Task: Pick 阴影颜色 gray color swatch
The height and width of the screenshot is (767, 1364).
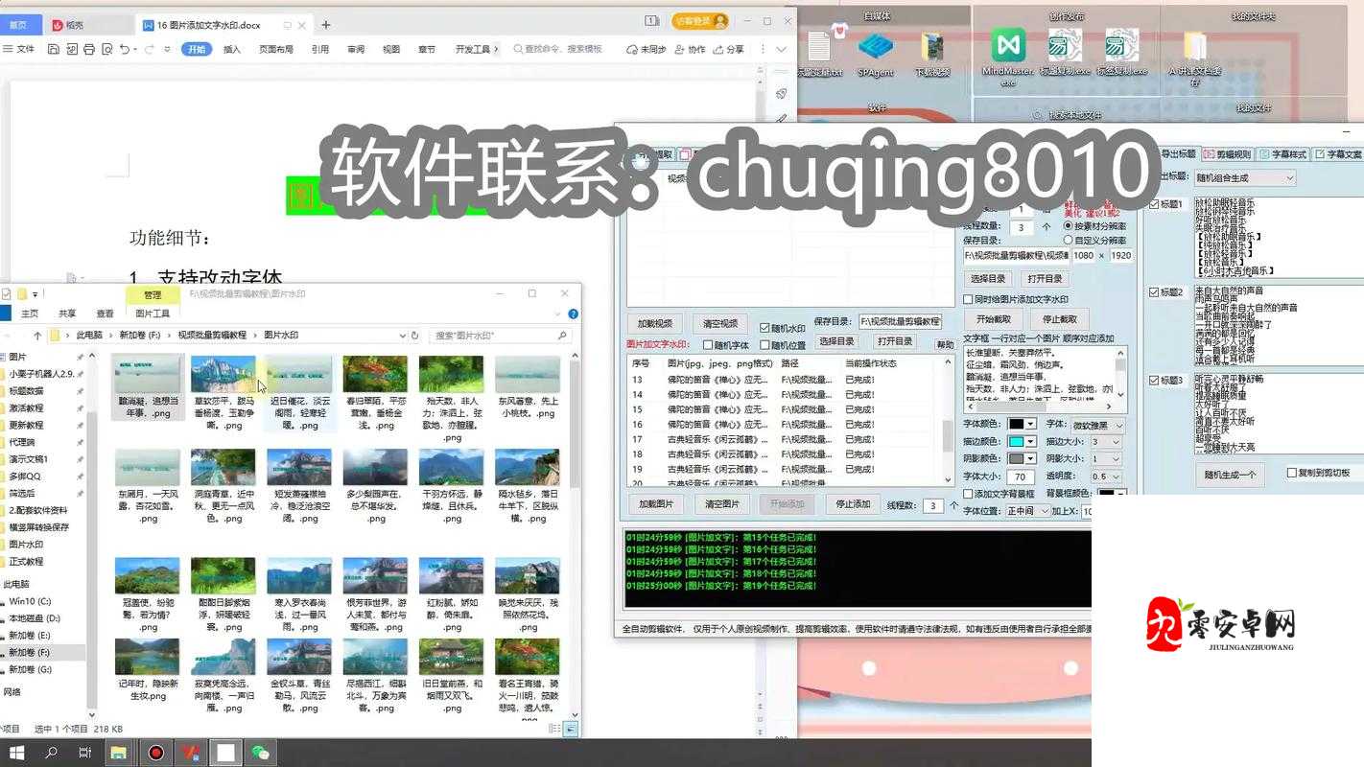Action: coord(1016,459)
